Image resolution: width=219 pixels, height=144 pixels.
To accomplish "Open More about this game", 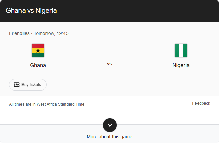I will pyautogui.click(x=109, y=137).
